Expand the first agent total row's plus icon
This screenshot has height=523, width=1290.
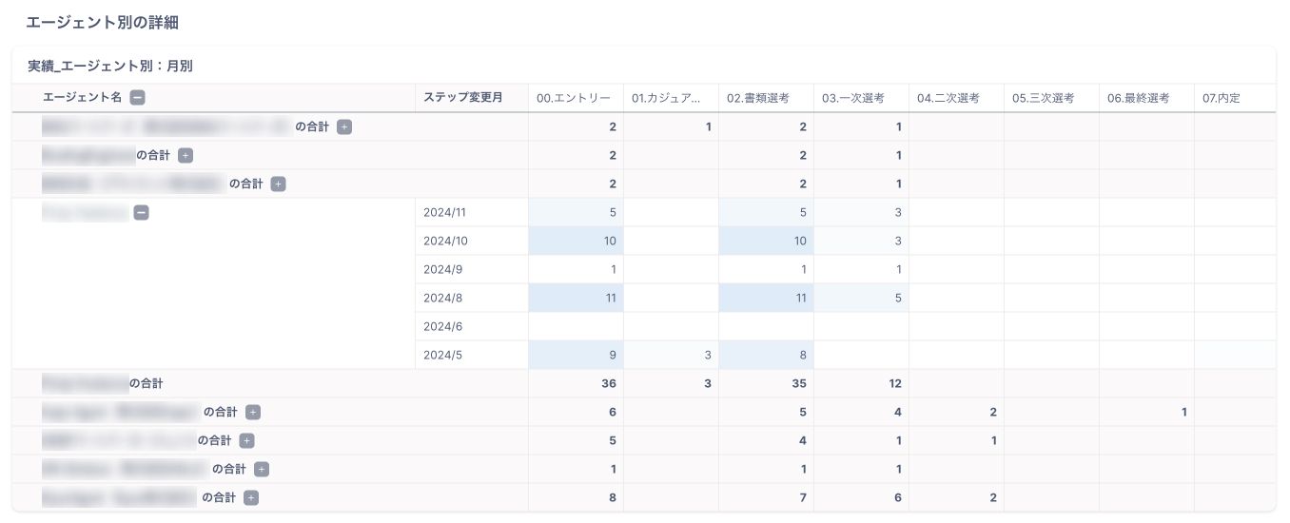pyautogui.click(x=344, y=126)
